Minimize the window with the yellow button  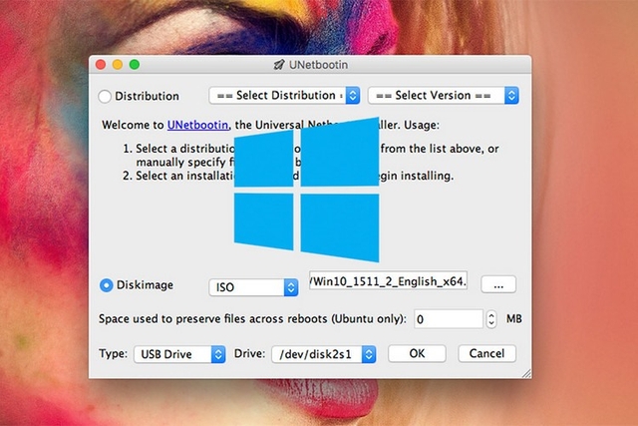click(118, 64)
